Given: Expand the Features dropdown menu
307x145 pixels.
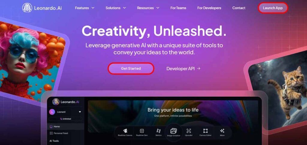Looking at the screenshot, I should click(x=85, y=8).
